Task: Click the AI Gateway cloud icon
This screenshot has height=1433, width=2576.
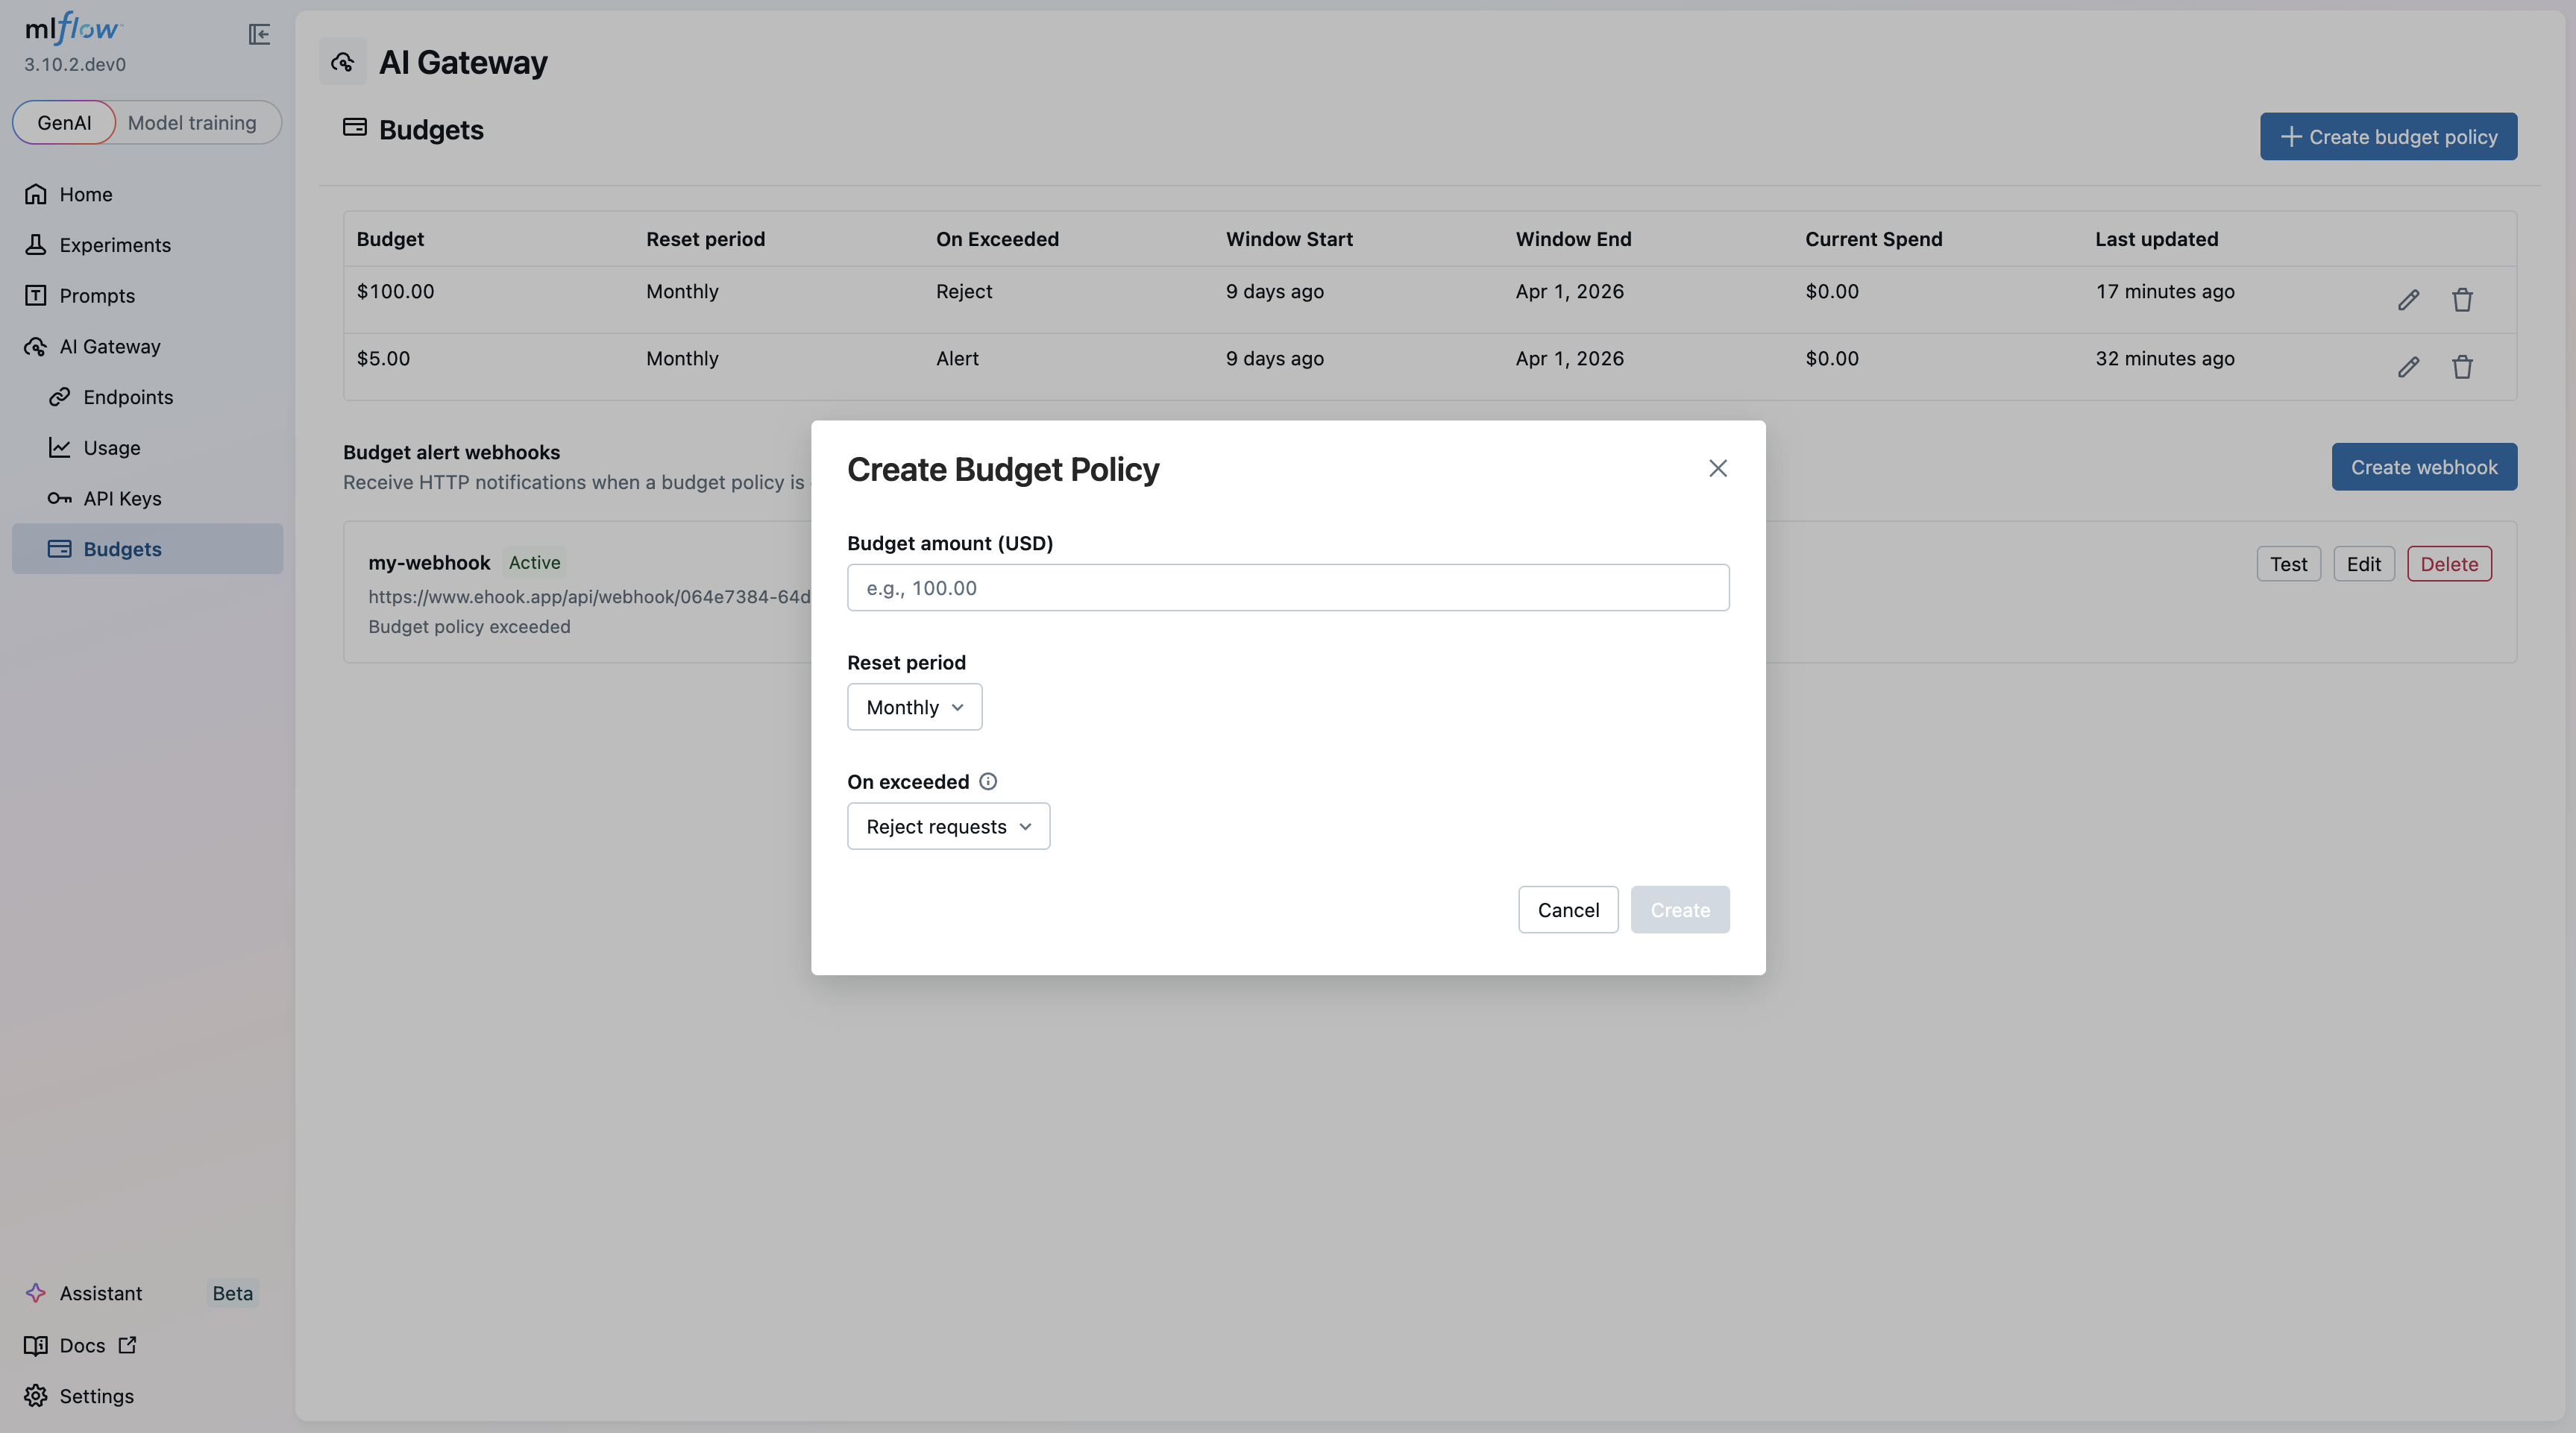Action: [x=36, y=346]
